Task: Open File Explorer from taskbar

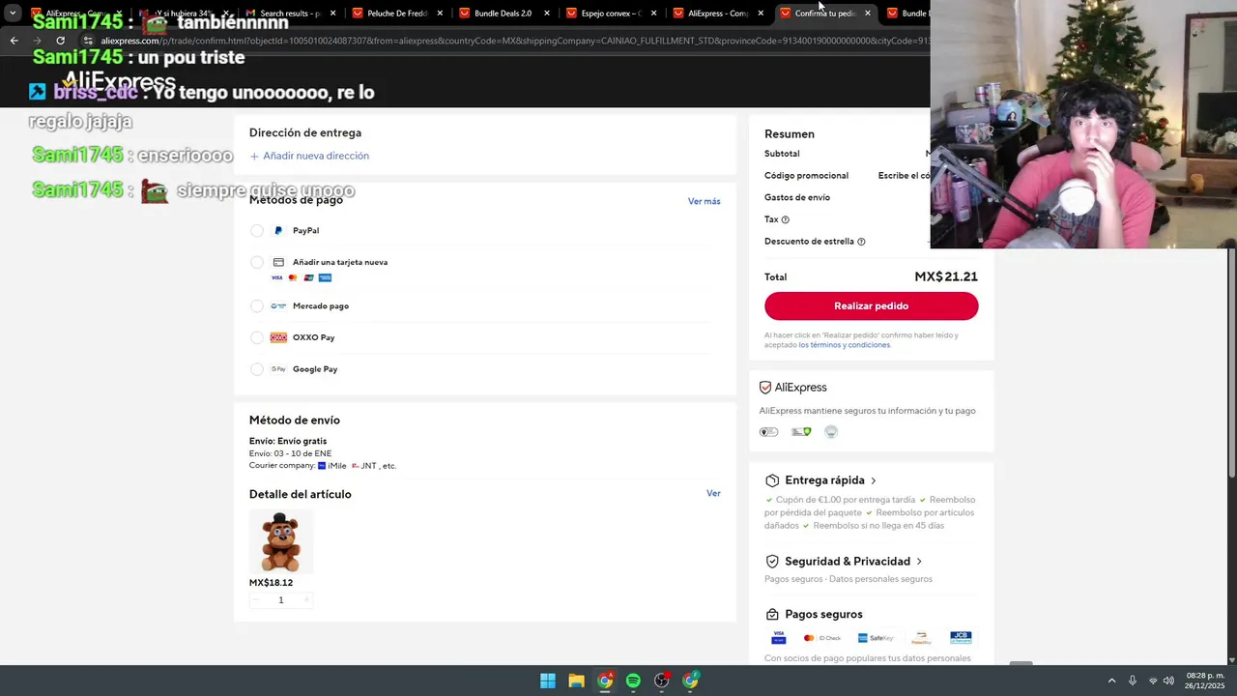Action: 576,681
